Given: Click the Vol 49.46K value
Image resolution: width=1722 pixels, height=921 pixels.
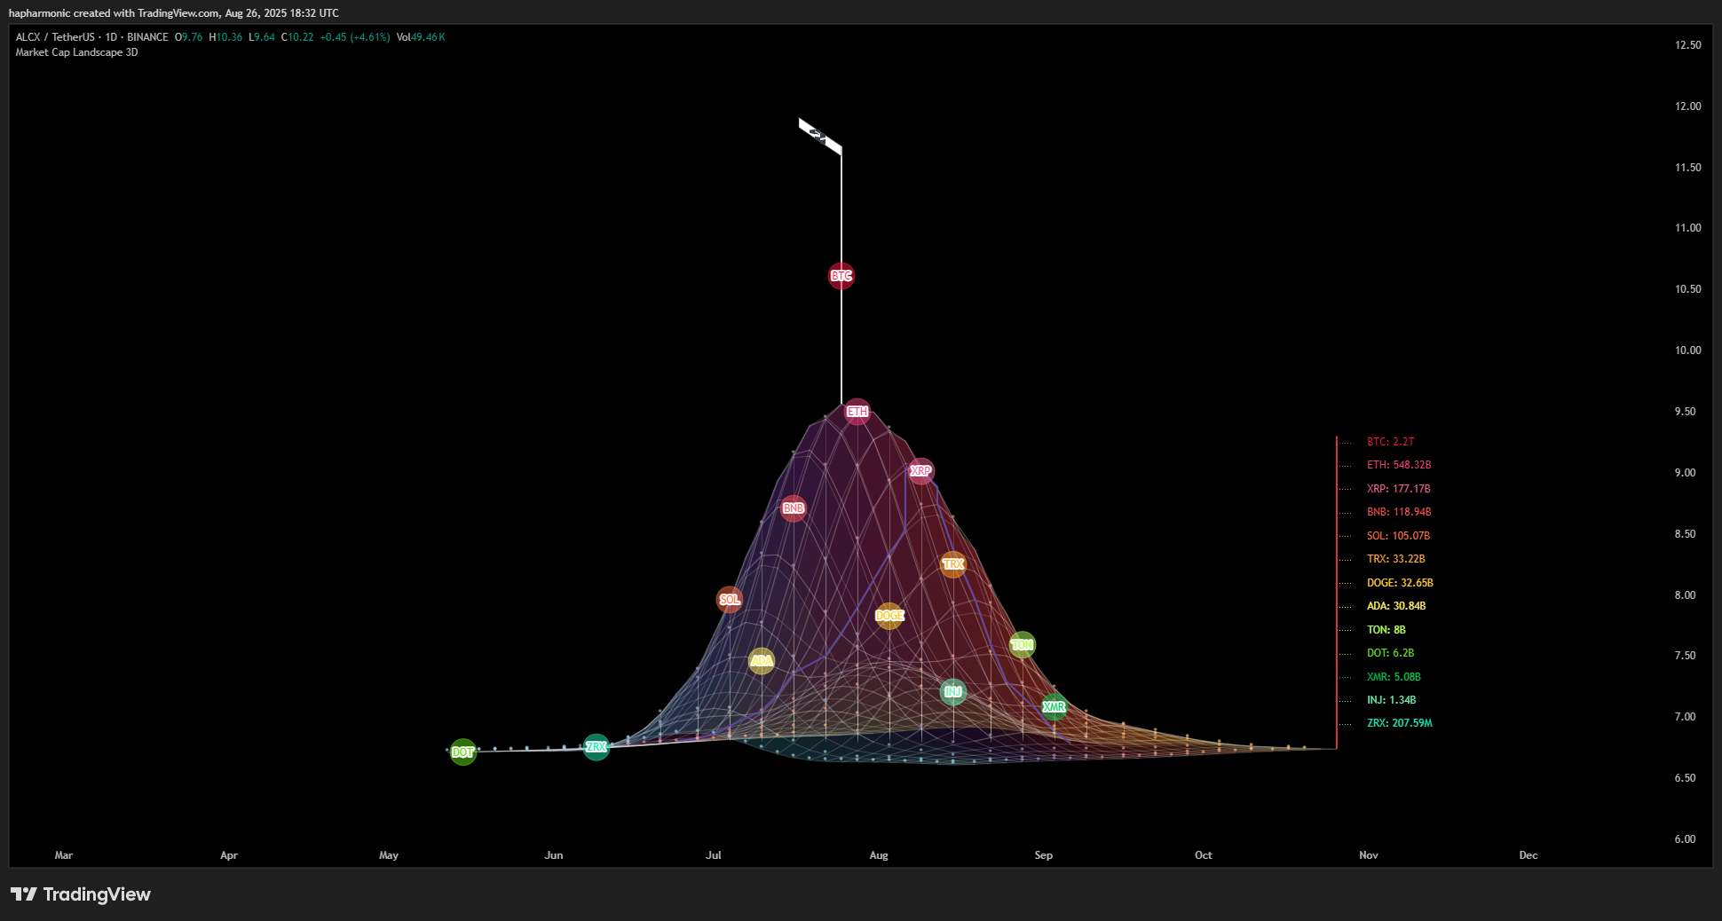Looking at the screenshot, I should pos(421,37).
